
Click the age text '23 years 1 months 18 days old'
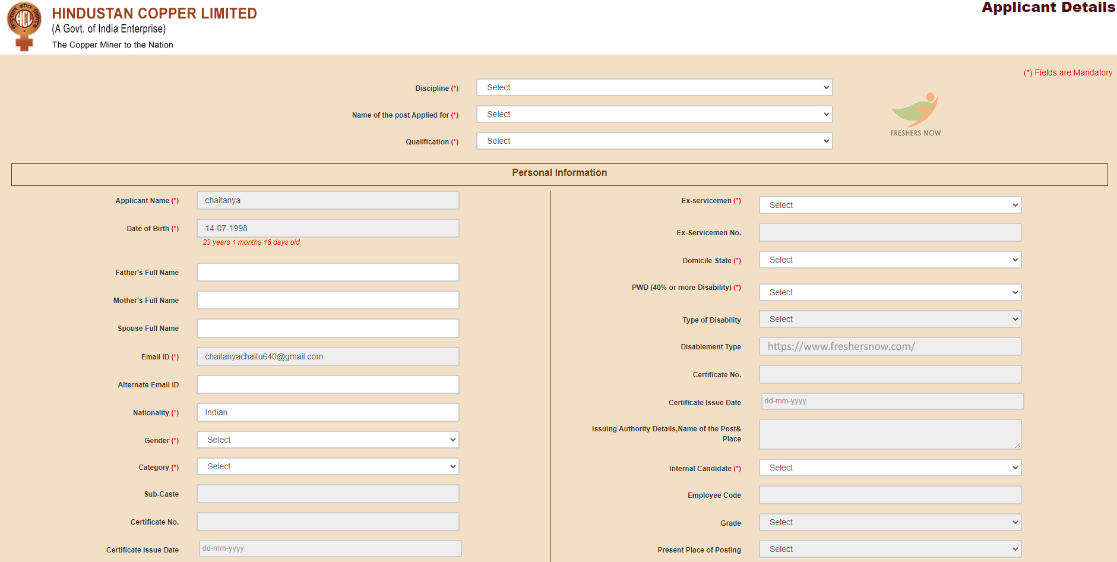point(251,242)
